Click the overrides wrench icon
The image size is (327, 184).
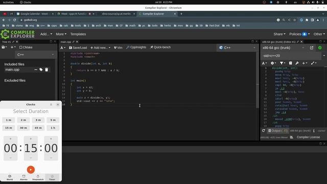(x=297, y=63)
